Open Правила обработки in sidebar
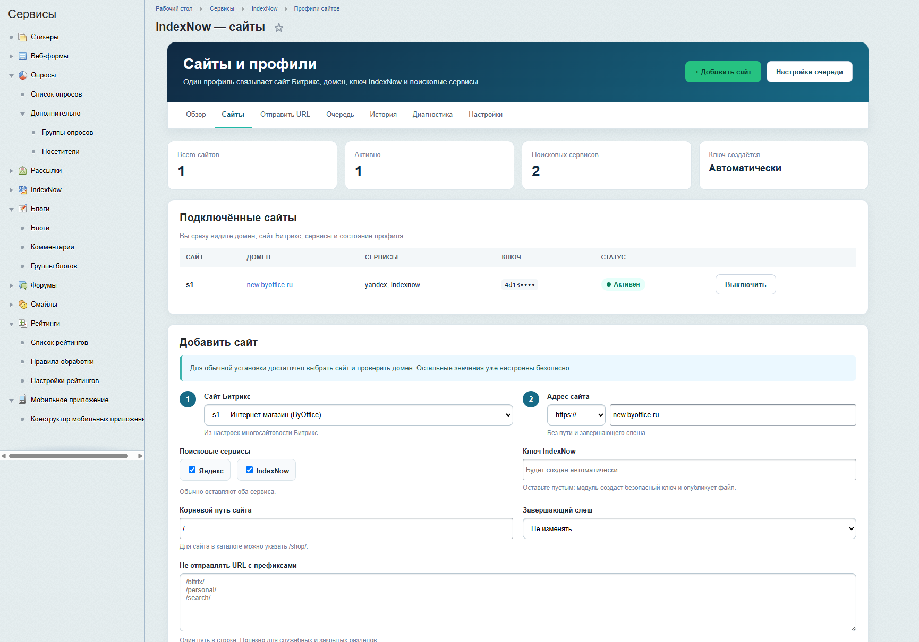Image resolution: width=919 pixels, height=642 pixels. point(62,362)
